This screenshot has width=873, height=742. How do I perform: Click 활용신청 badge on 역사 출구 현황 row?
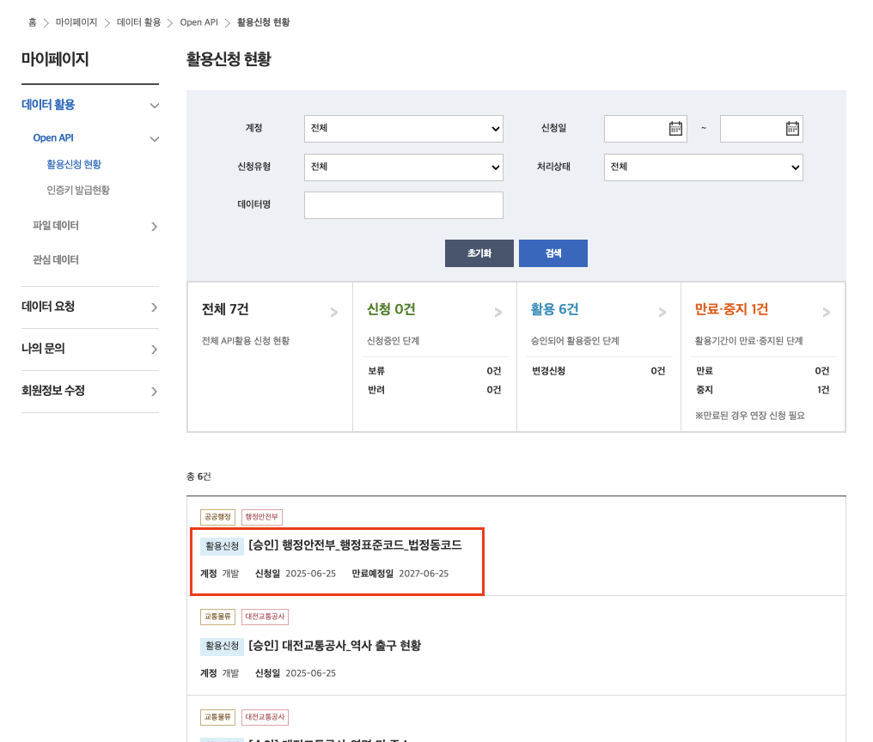[223, 646]
